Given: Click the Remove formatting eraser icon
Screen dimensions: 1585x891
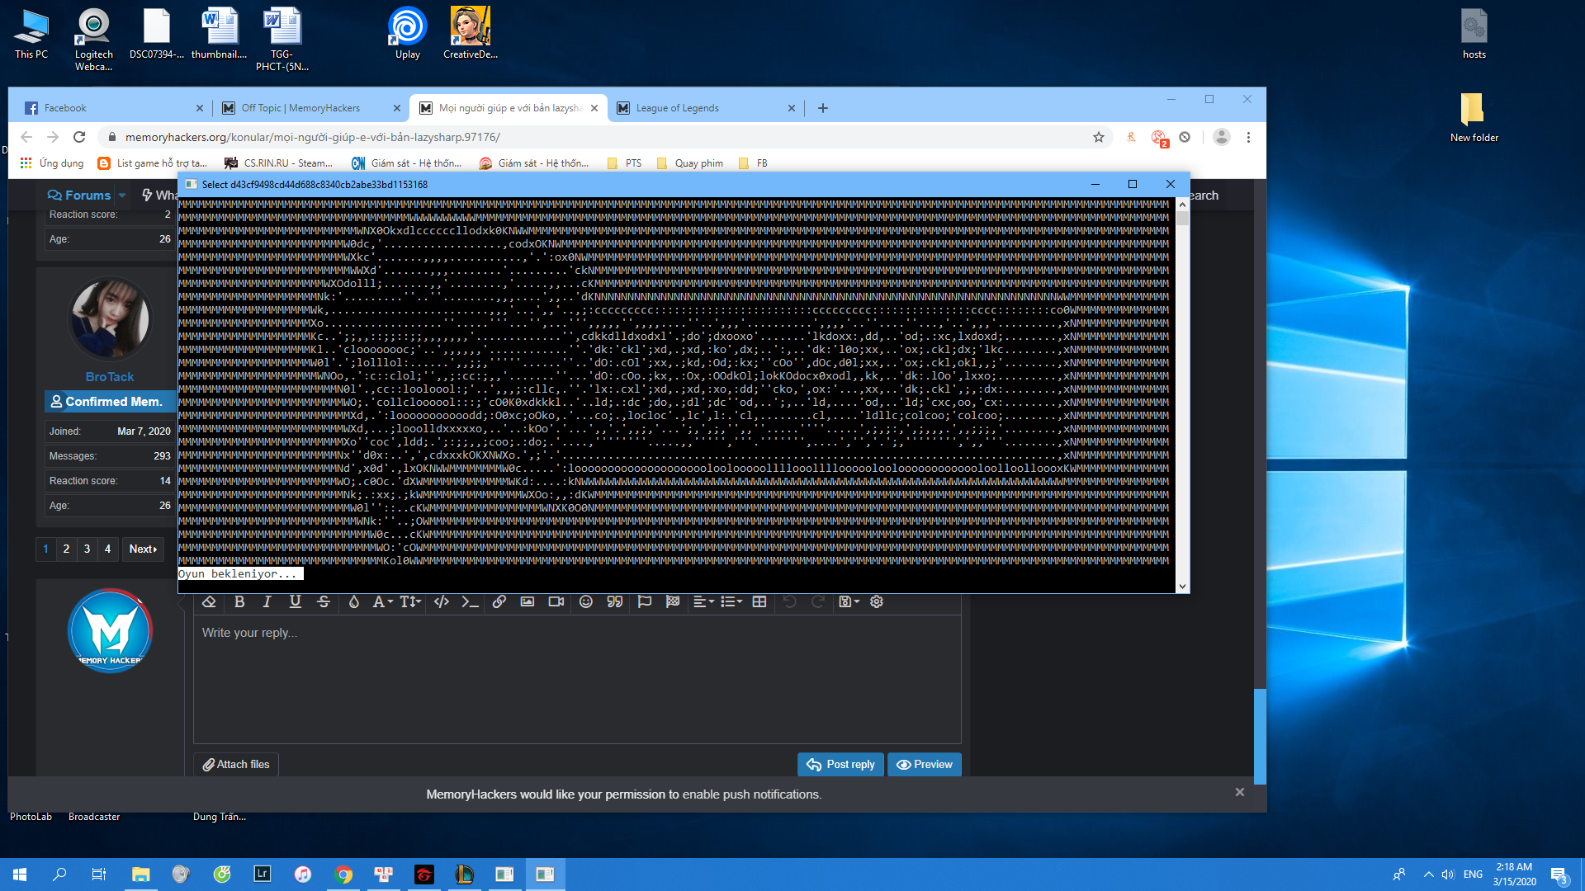Looking at the screenshot, I should pos(209,602).
